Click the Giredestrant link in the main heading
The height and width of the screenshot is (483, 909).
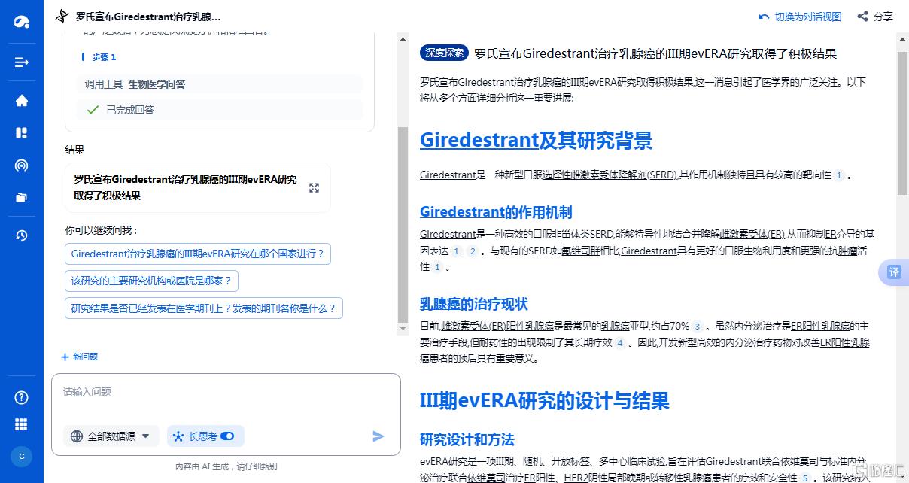[479, 140]
